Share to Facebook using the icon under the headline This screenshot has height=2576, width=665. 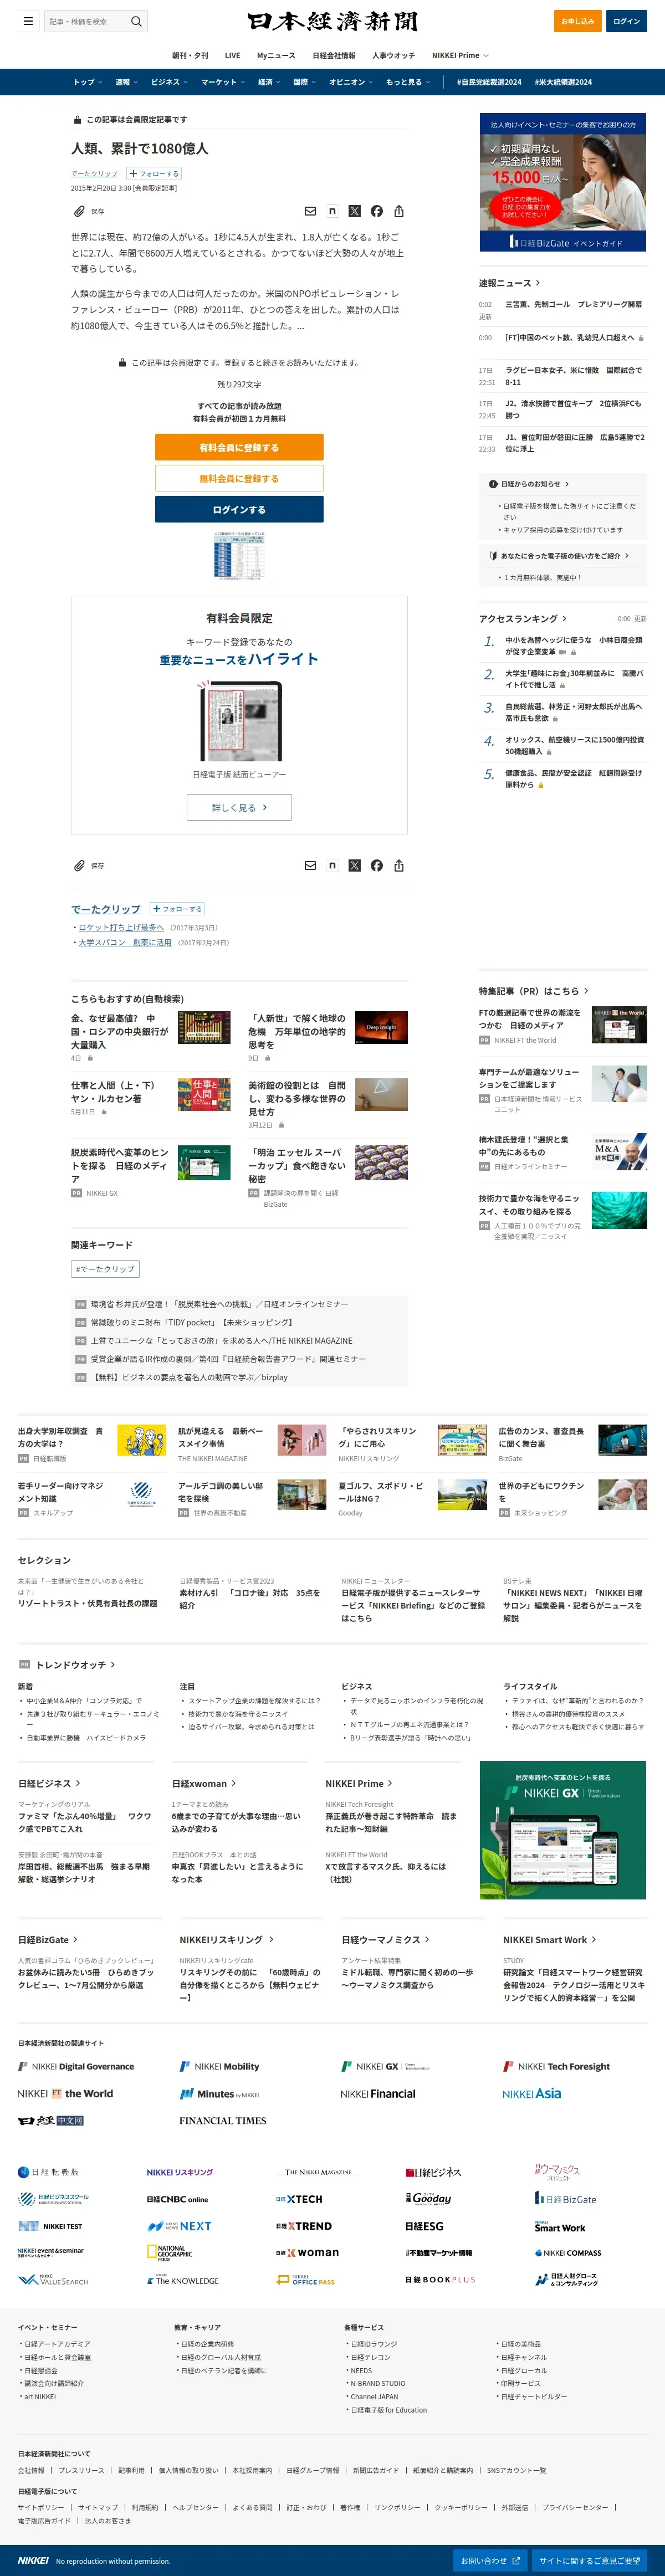pos(377,211)
